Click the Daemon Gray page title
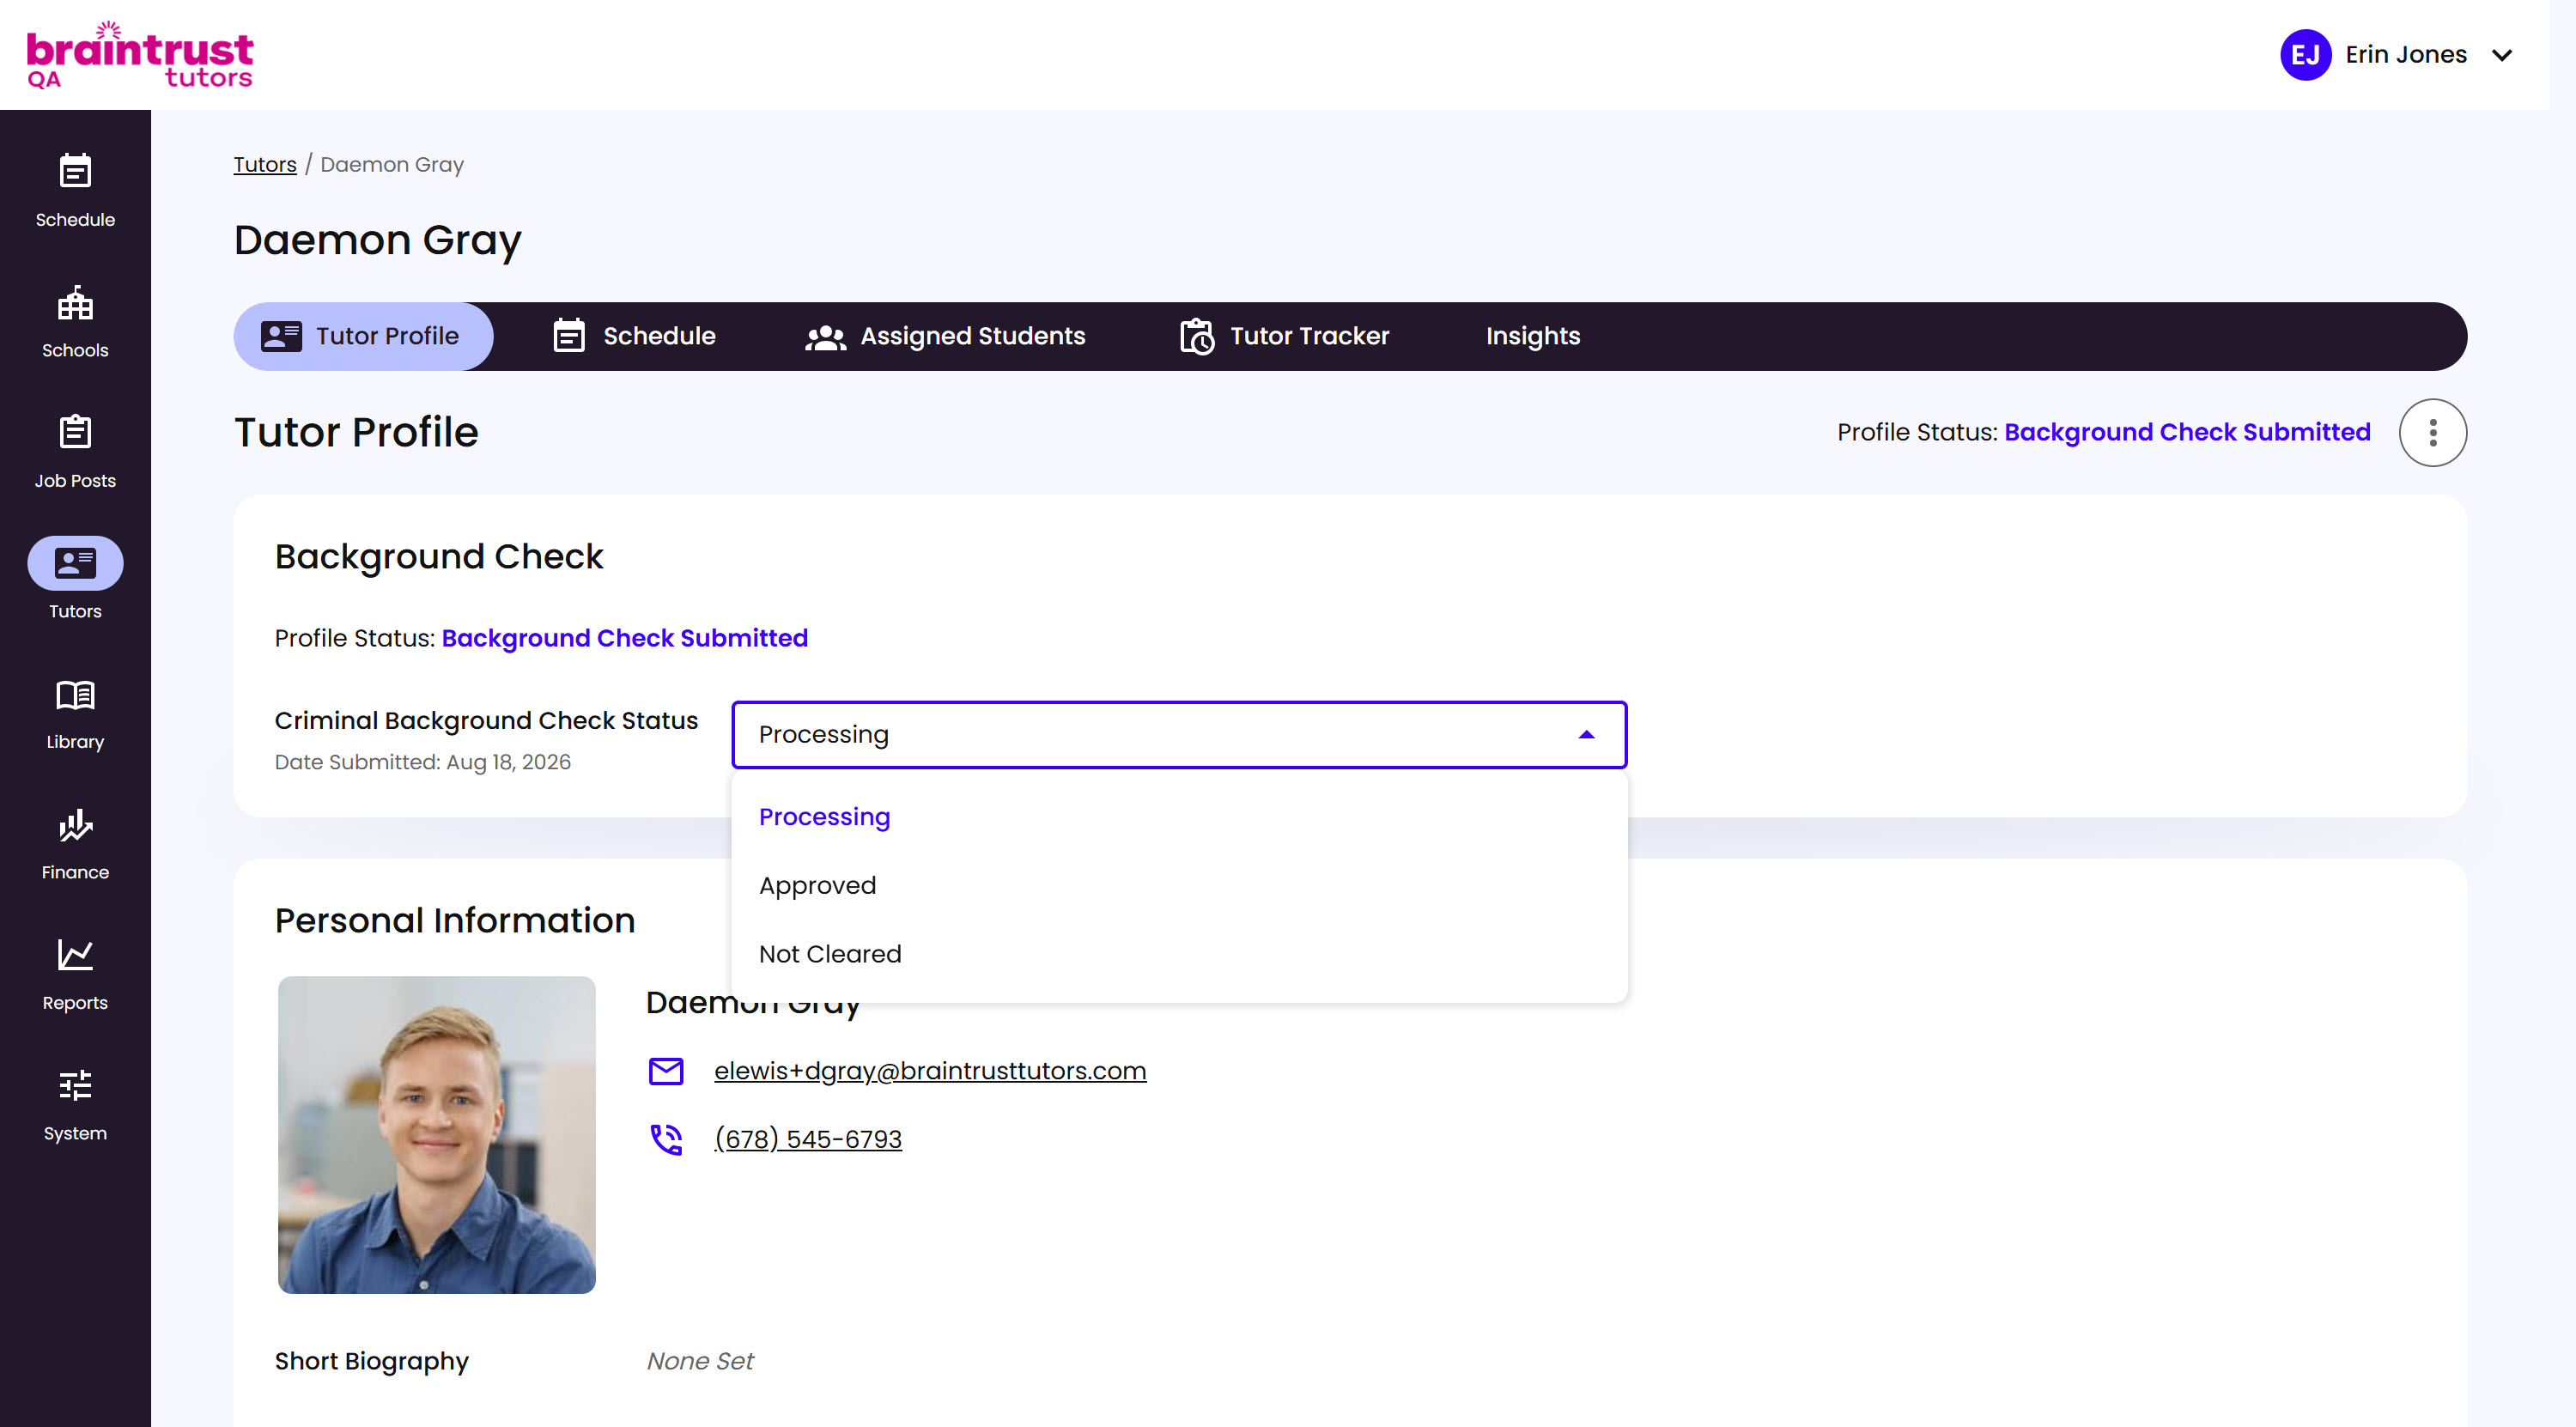 coord(378,241)
